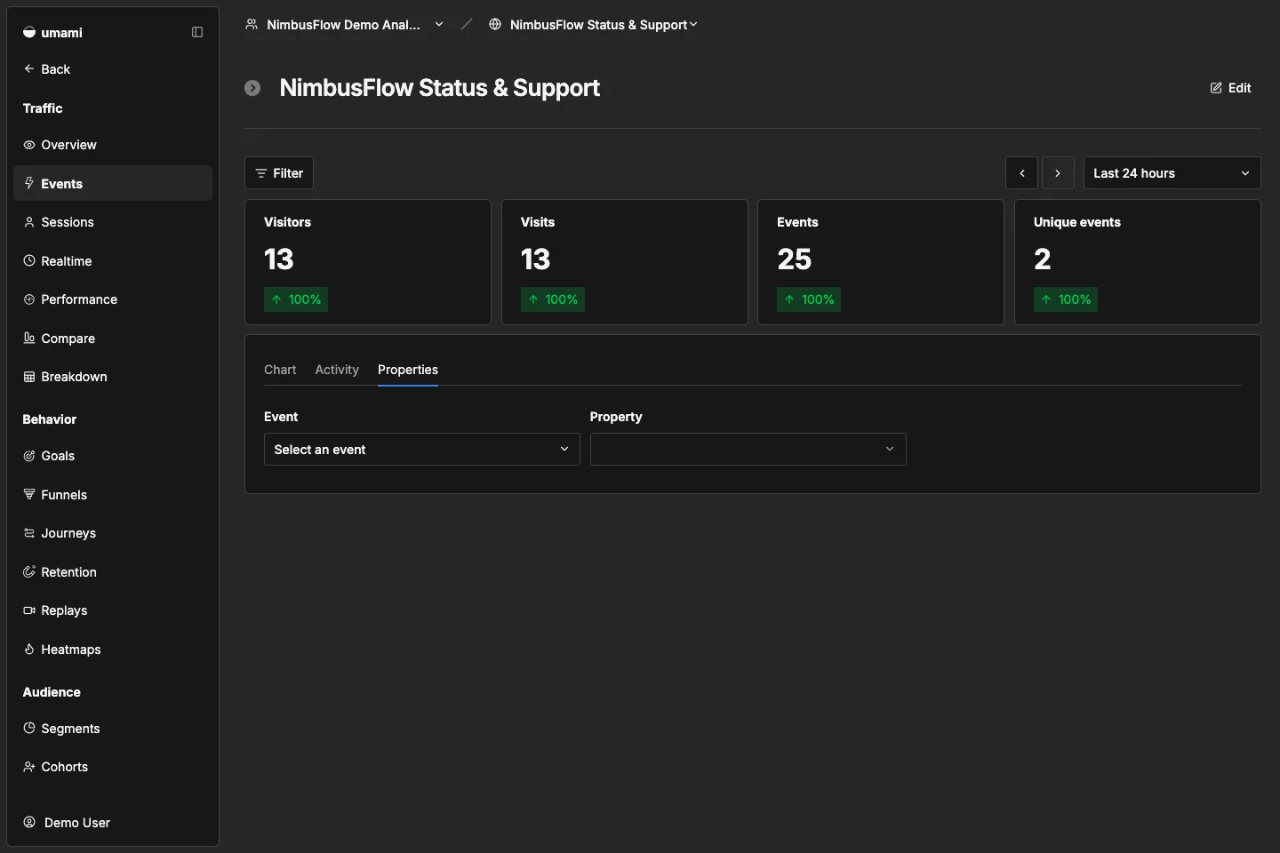Click the umami logo icon

tap(29, 32)
